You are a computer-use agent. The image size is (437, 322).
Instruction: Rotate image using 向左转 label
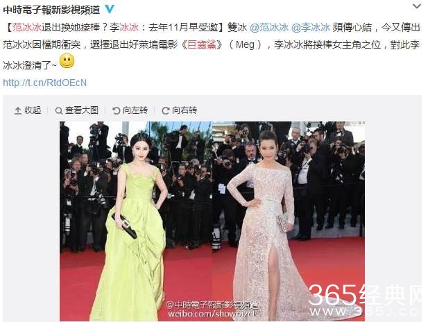135,110
